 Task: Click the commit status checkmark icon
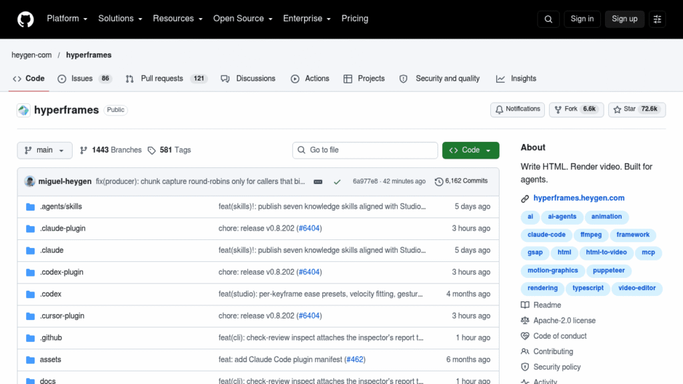coord(337,181)
